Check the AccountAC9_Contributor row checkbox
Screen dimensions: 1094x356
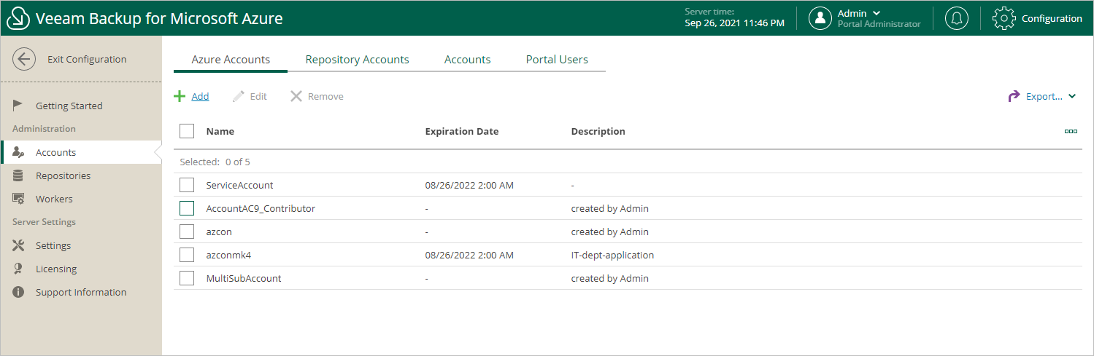187,208
